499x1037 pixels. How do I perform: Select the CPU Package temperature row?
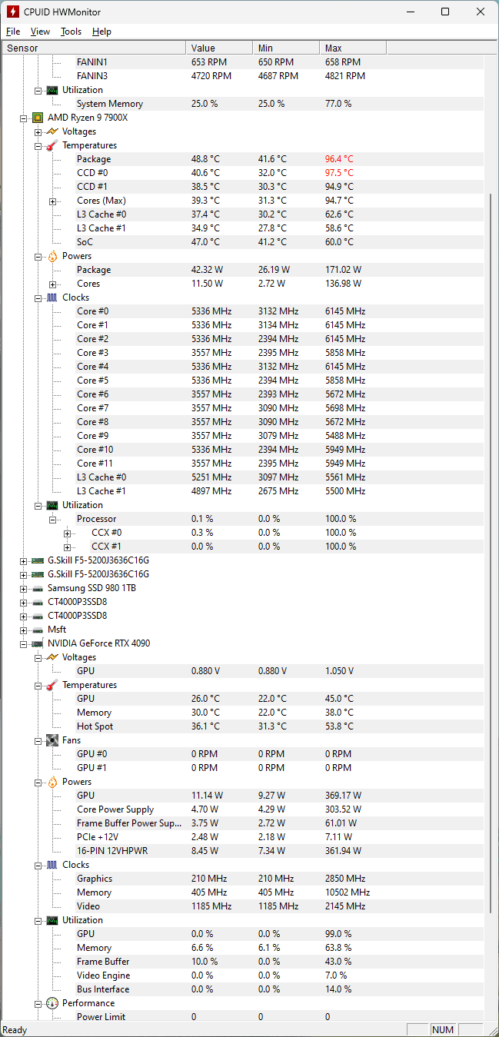[x=242, y=159]
